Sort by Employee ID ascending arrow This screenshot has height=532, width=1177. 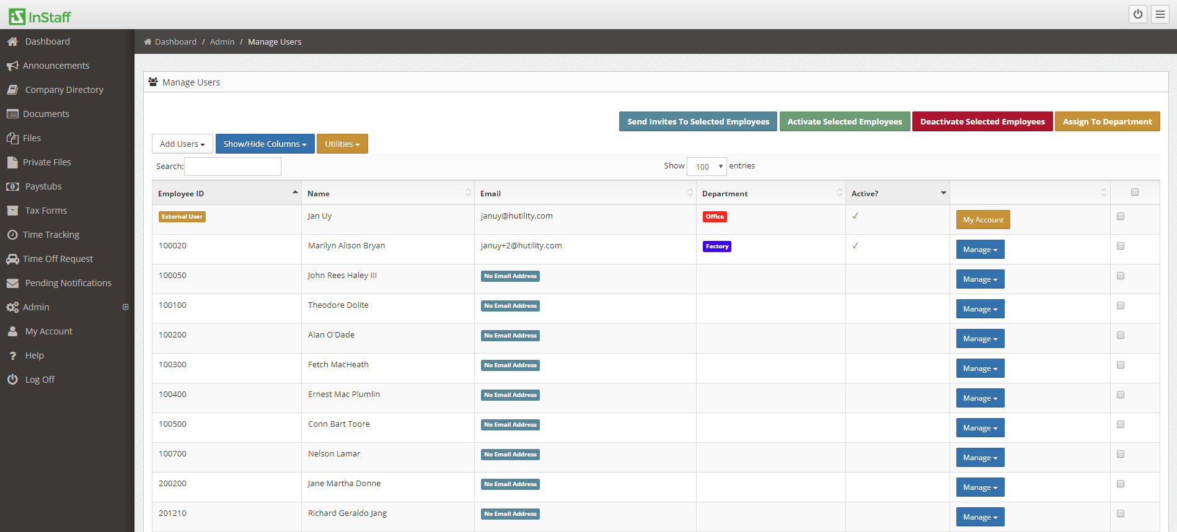point(295,192)
